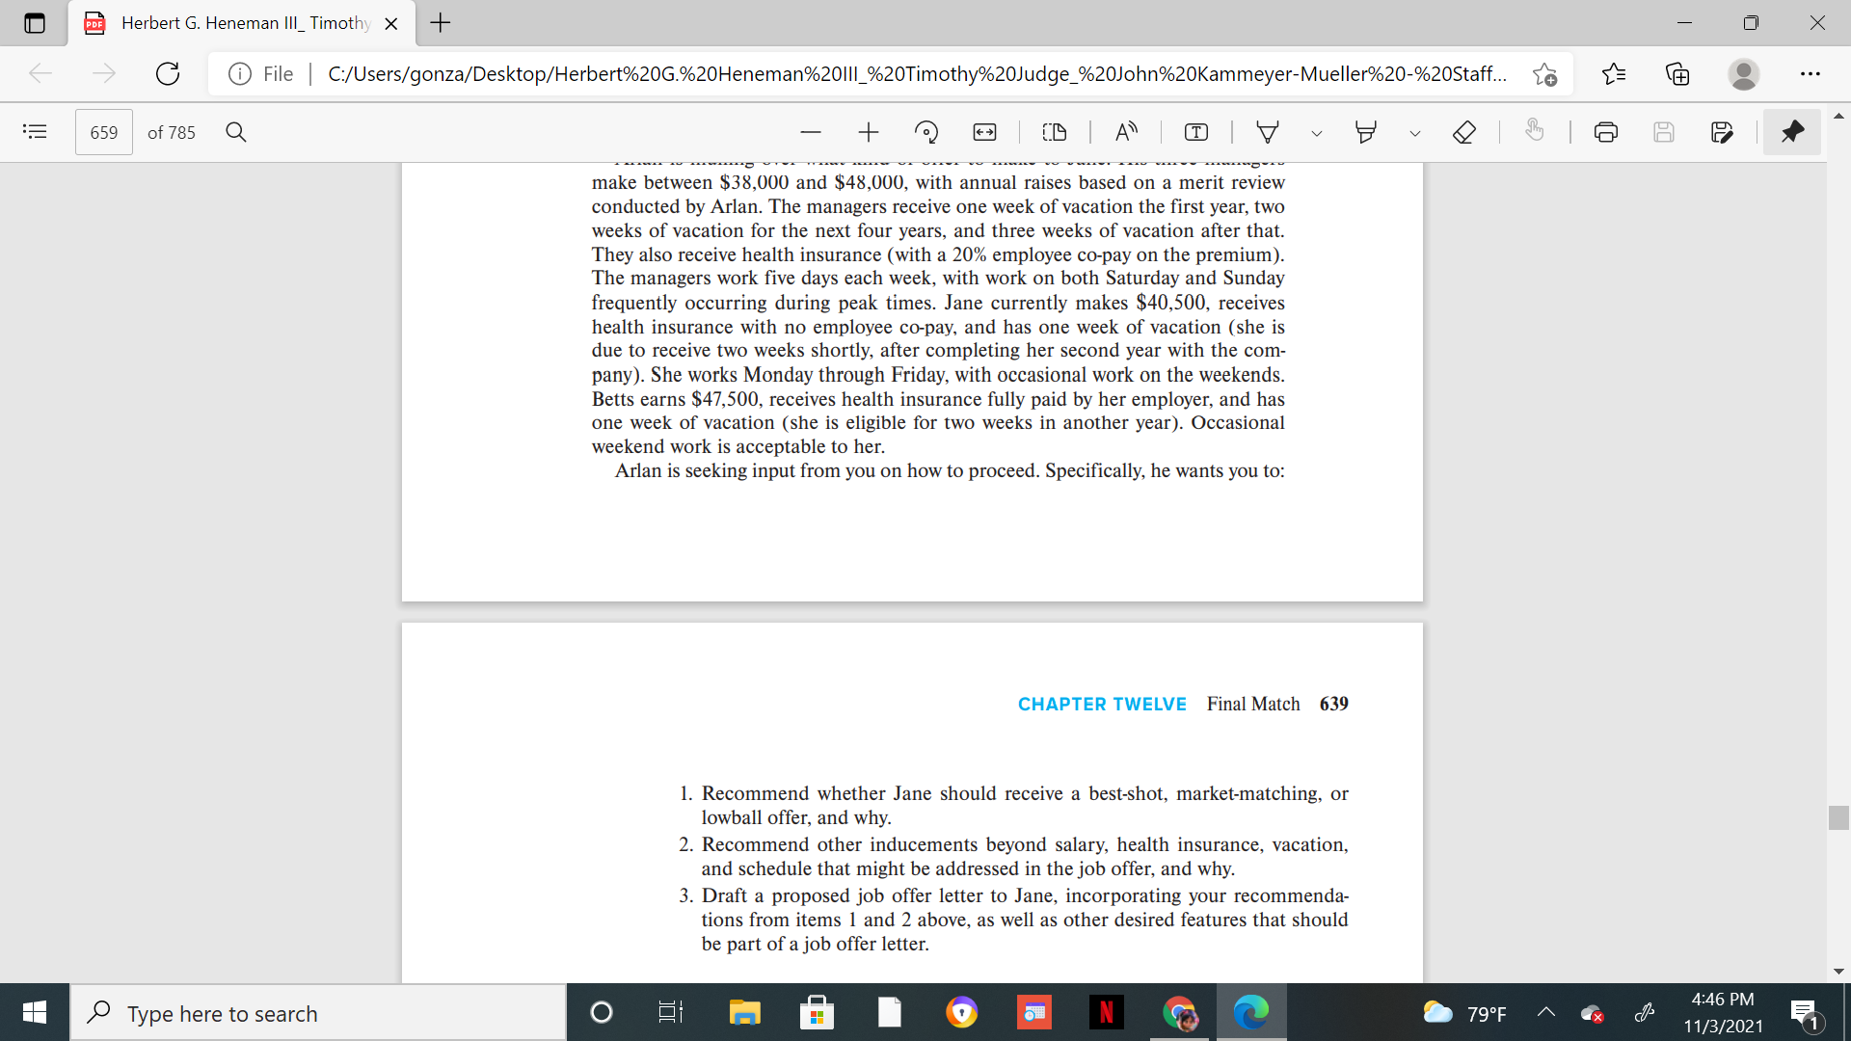Select the Erase tool
The width and height of the screenshot is (1851, 1041).
(x=1464, y=132)
